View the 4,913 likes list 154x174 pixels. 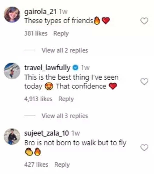[x=38, y=99]
